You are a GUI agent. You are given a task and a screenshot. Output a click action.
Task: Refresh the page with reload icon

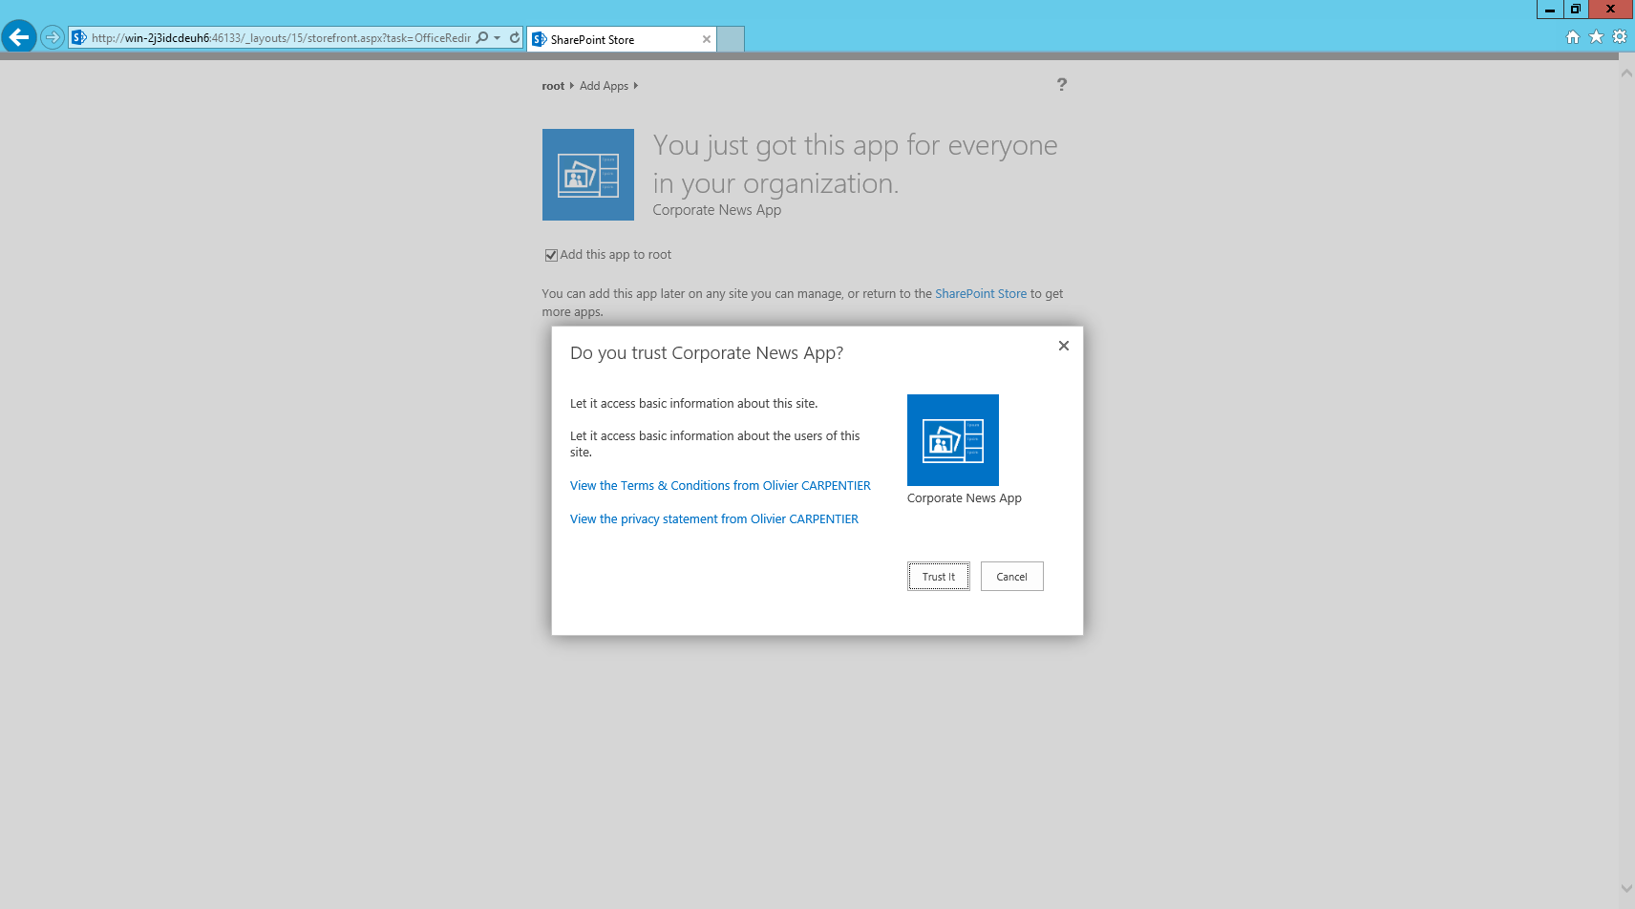pos(515,37)
